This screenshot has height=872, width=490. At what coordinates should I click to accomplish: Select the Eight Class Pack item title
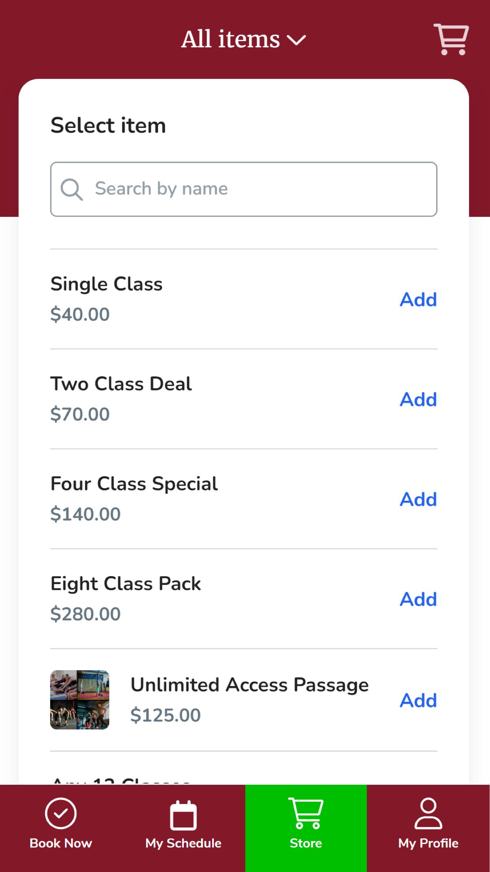pos(125,584)
